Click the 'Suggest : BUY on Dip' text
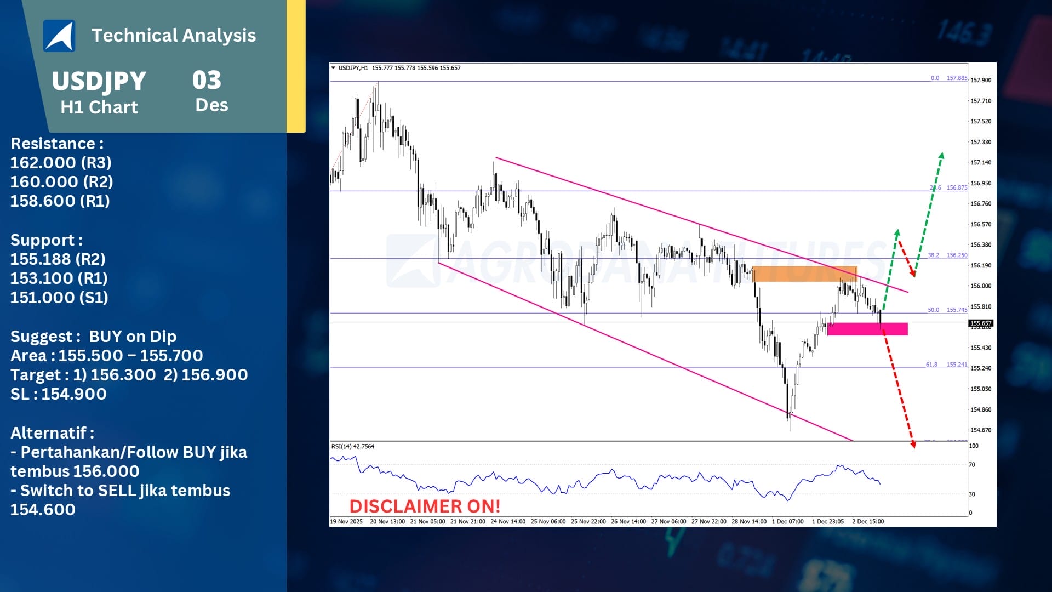The image size is (1052, 592). (x=94, y=336)
